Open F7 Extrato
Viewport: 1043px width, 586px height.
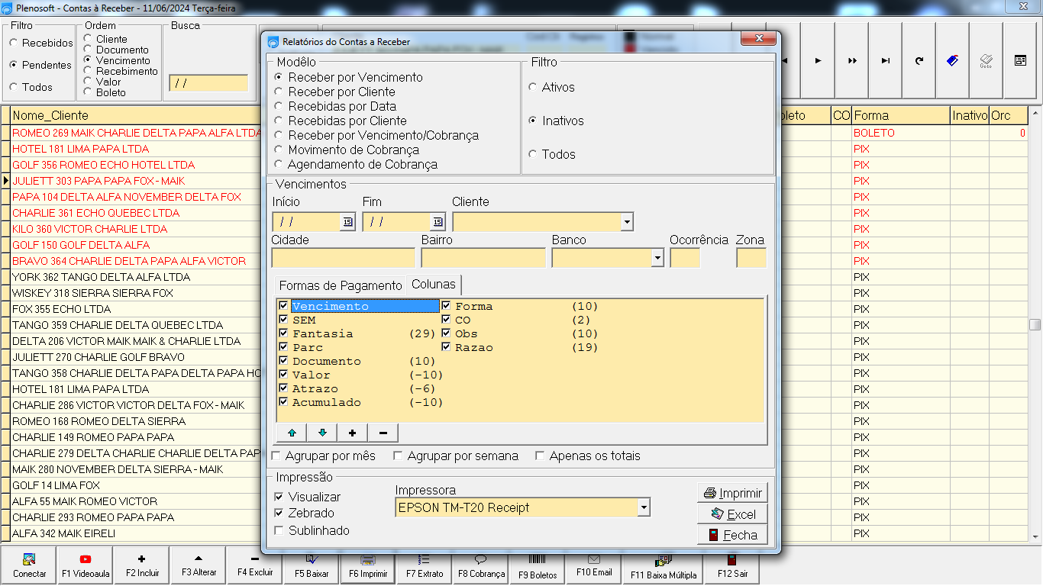tap(425, 565)
